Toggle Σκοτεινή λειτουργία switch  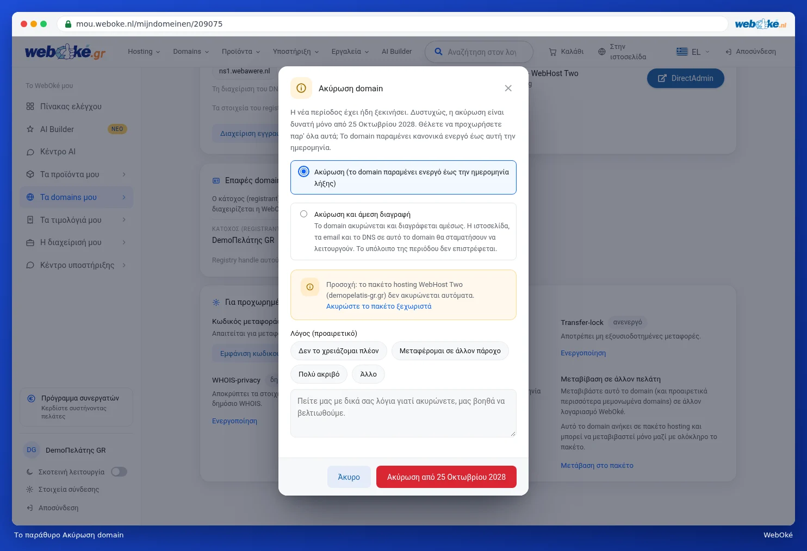click(x=119, y=472)
